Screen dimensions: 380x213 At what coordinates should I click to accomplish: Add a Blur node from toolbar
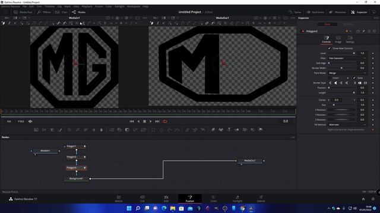coord(102,130)
